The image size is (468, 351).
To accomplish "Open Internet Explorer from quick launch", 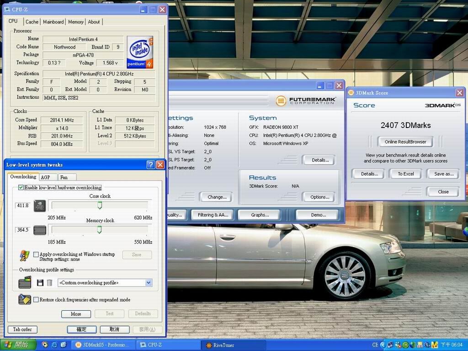I will [54, 345].
